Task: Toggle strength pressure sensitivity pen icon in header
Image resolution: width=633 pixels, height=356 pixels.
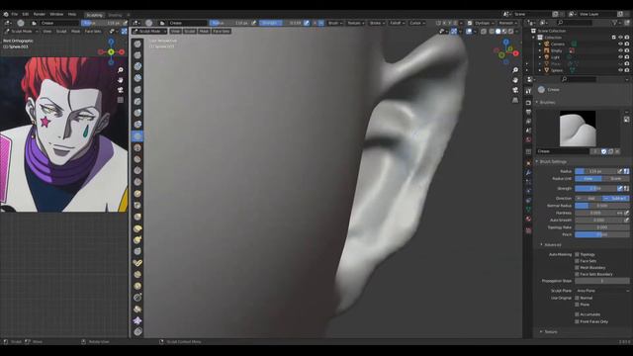Action: 307,23
